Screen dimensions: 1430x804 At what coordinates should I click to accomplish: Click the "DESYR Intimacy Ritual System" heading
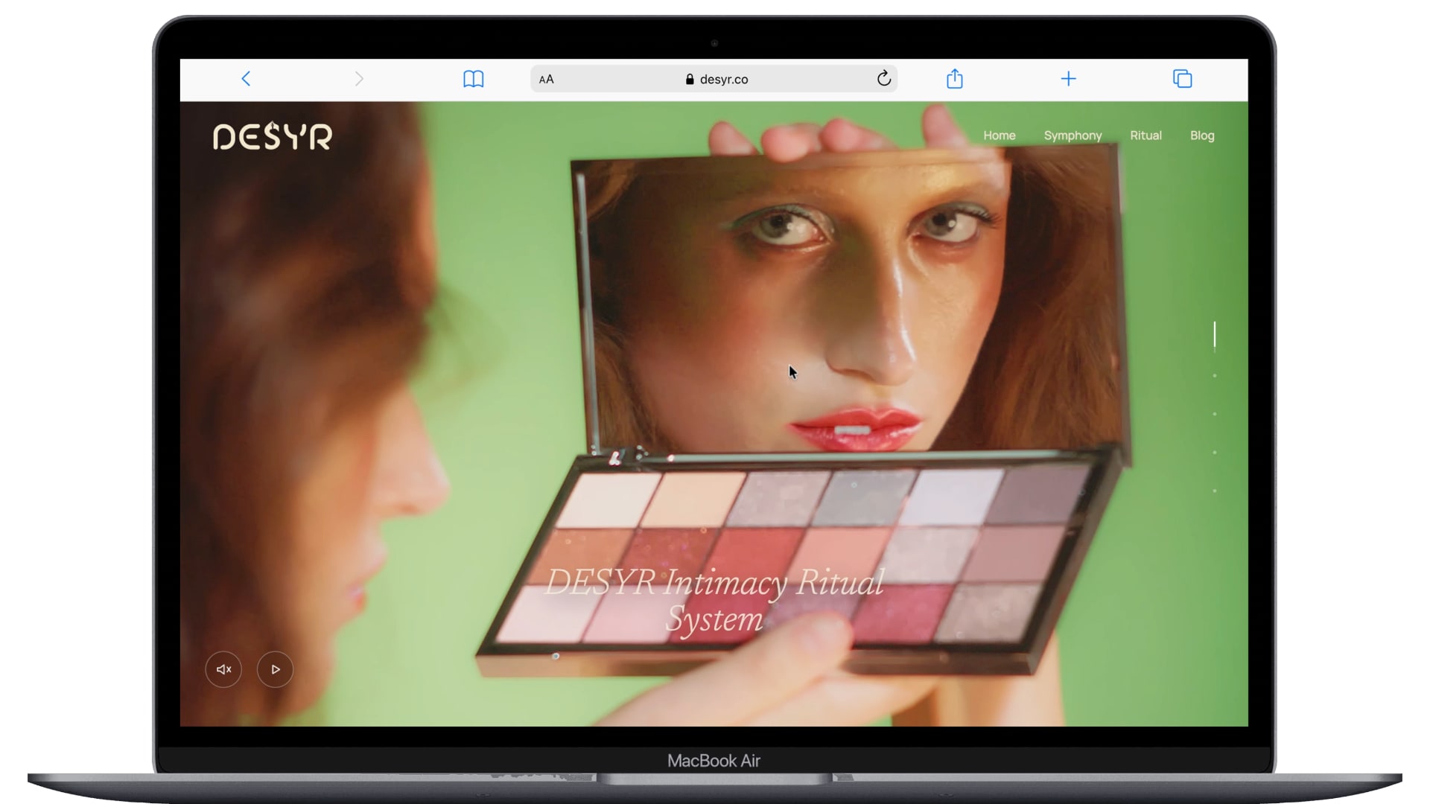pyautogui.click(x=715, y=600)
